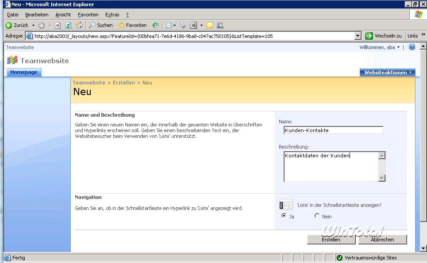The width and height of the screenshot is (427, 263).
Task: Select the Nein radio button
Action: (317, 216)
